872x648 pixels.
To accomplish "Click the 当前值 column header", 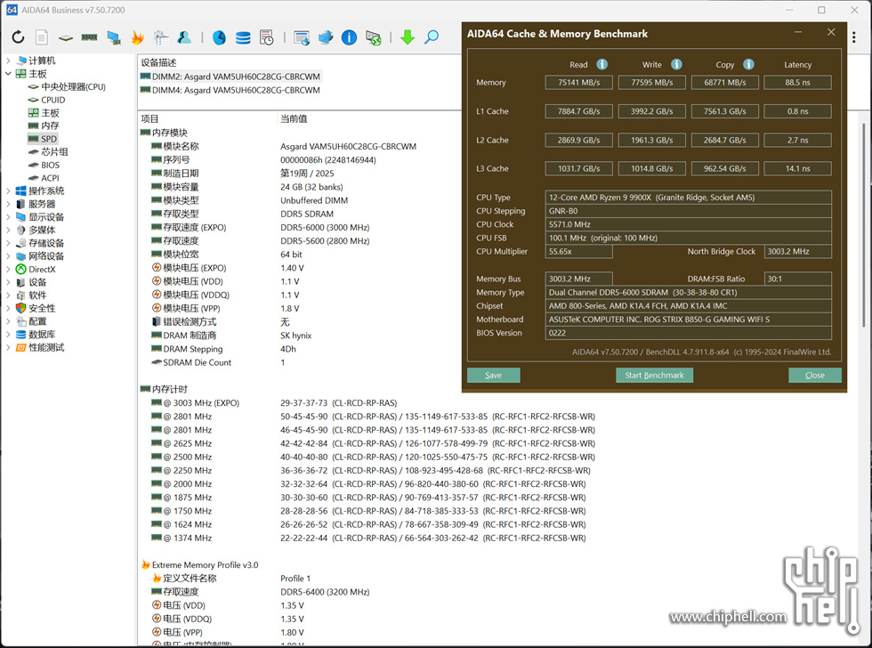I will point(294,118).
